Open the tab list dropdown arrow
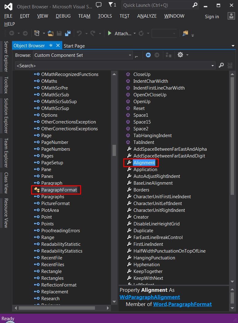This screenshot has height=323, width=238. [233, 46]
